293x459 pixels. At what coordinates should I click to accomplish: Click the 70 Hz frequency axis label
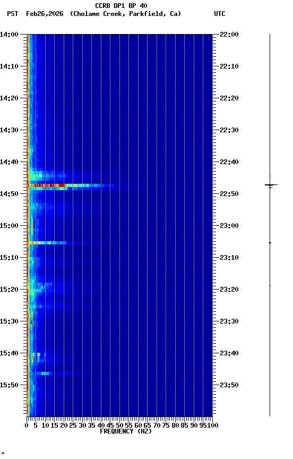point(157,426)
